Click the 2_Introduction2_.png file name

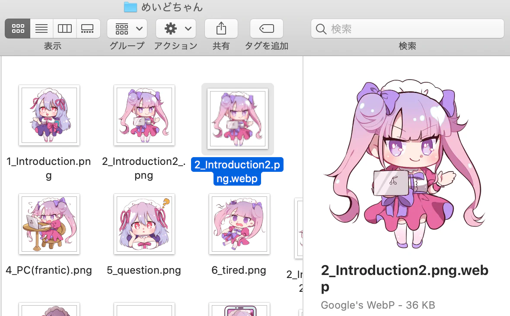144,168
